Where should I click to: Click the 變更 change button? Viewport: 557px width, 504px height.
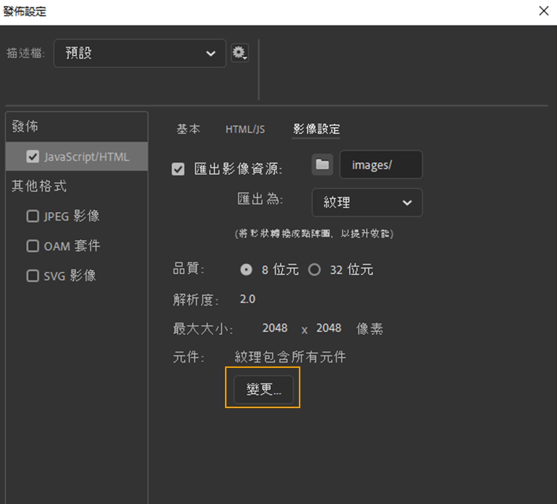263,389
